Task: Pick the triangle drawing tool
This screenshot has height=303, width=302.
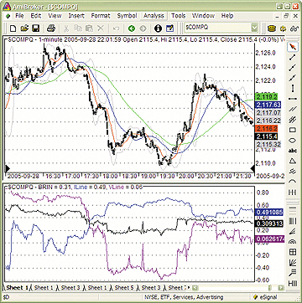Action: 293,161
